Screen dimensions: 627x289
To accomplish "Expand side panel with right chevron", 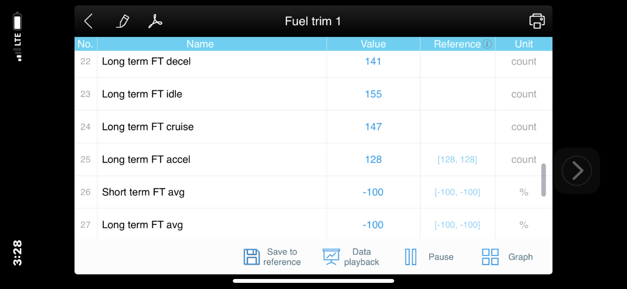I will [576, 171].
